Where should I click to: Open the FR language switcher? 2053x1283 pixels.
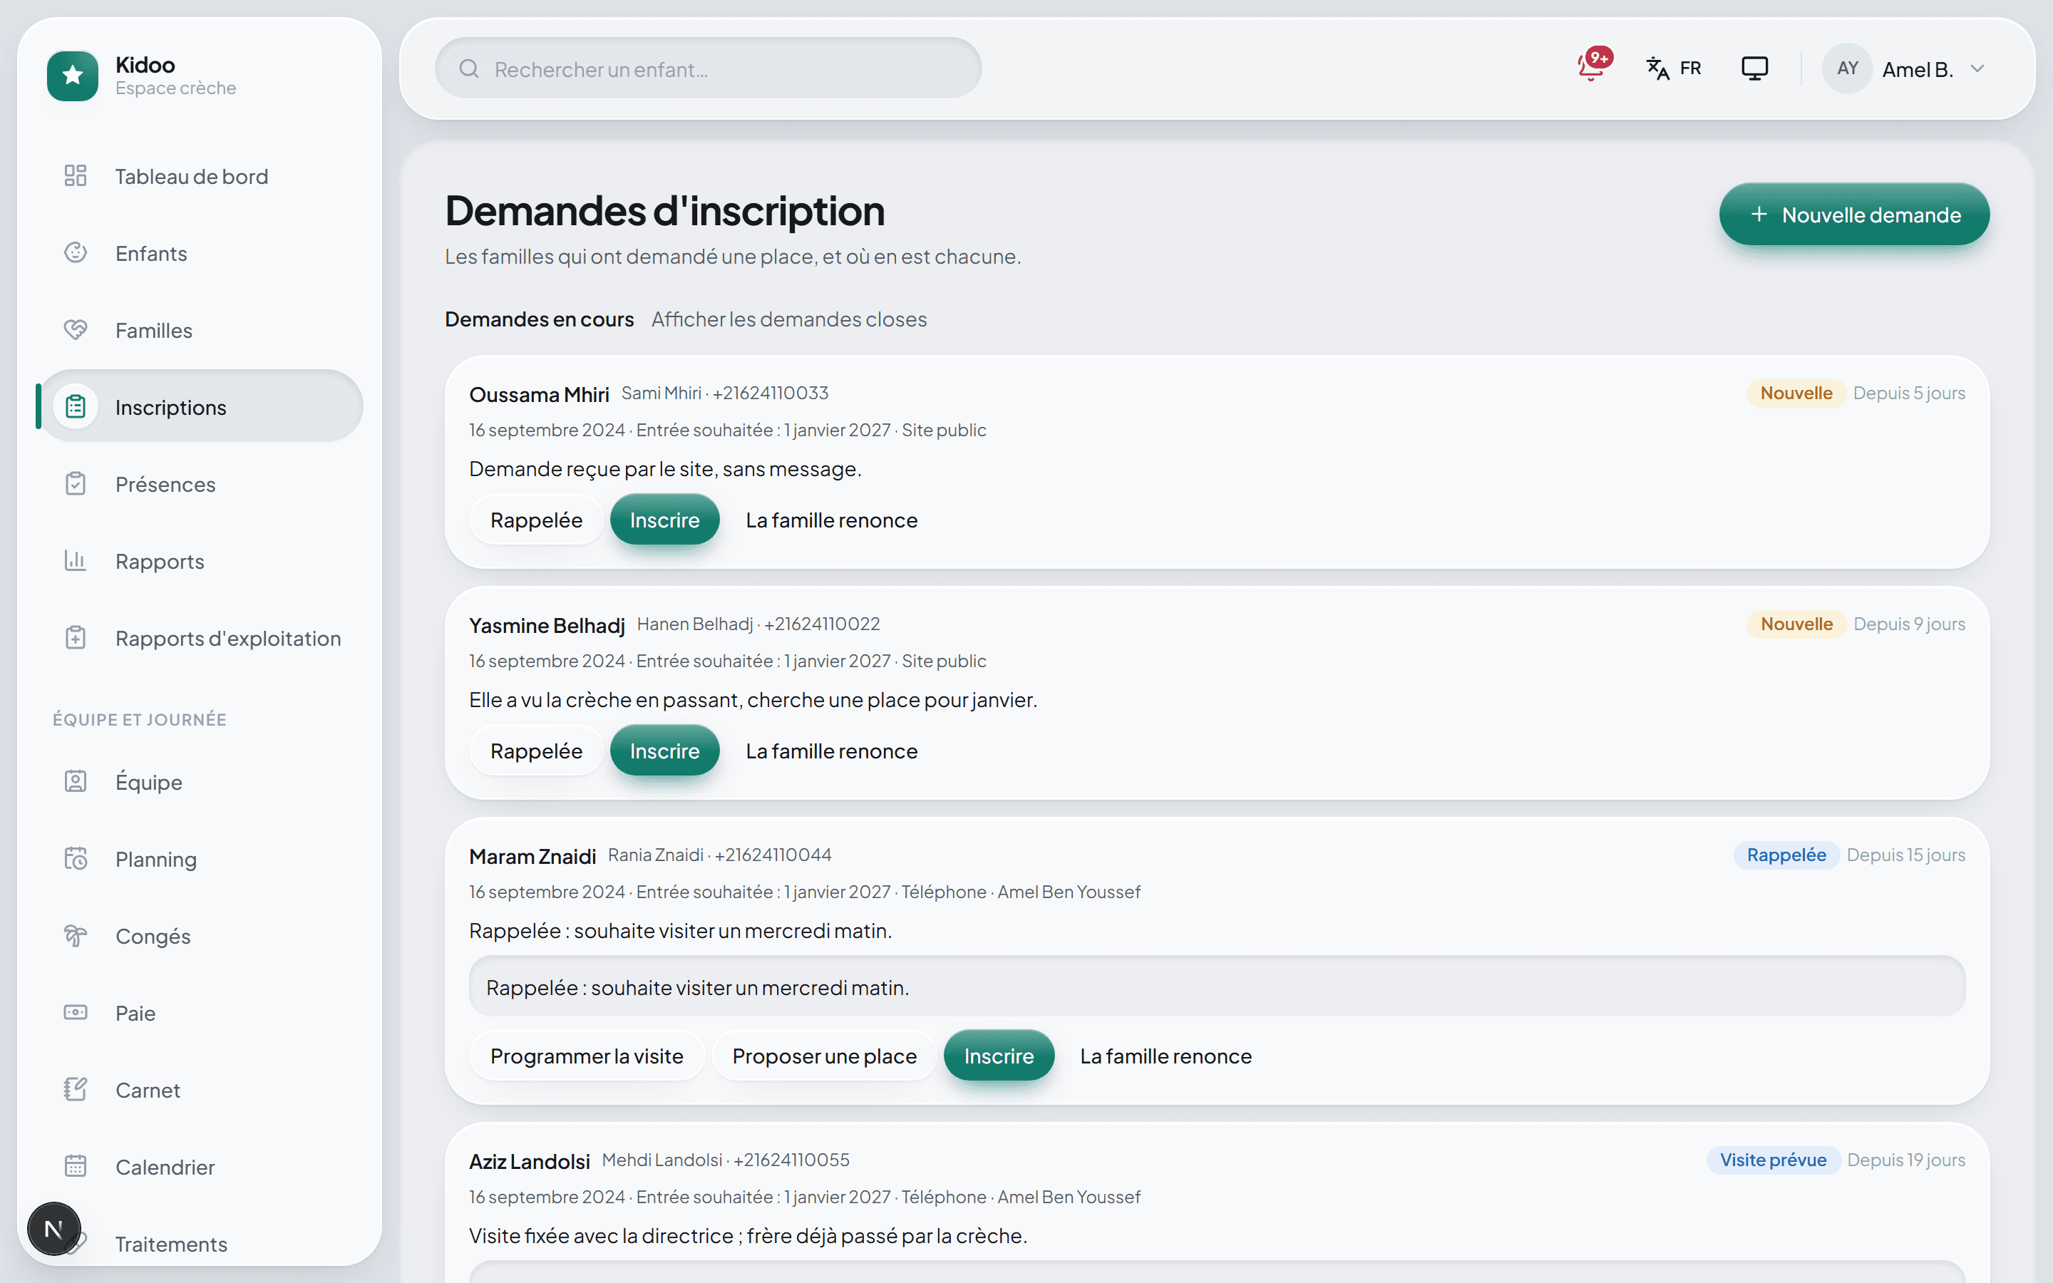tap(1674, 68)
